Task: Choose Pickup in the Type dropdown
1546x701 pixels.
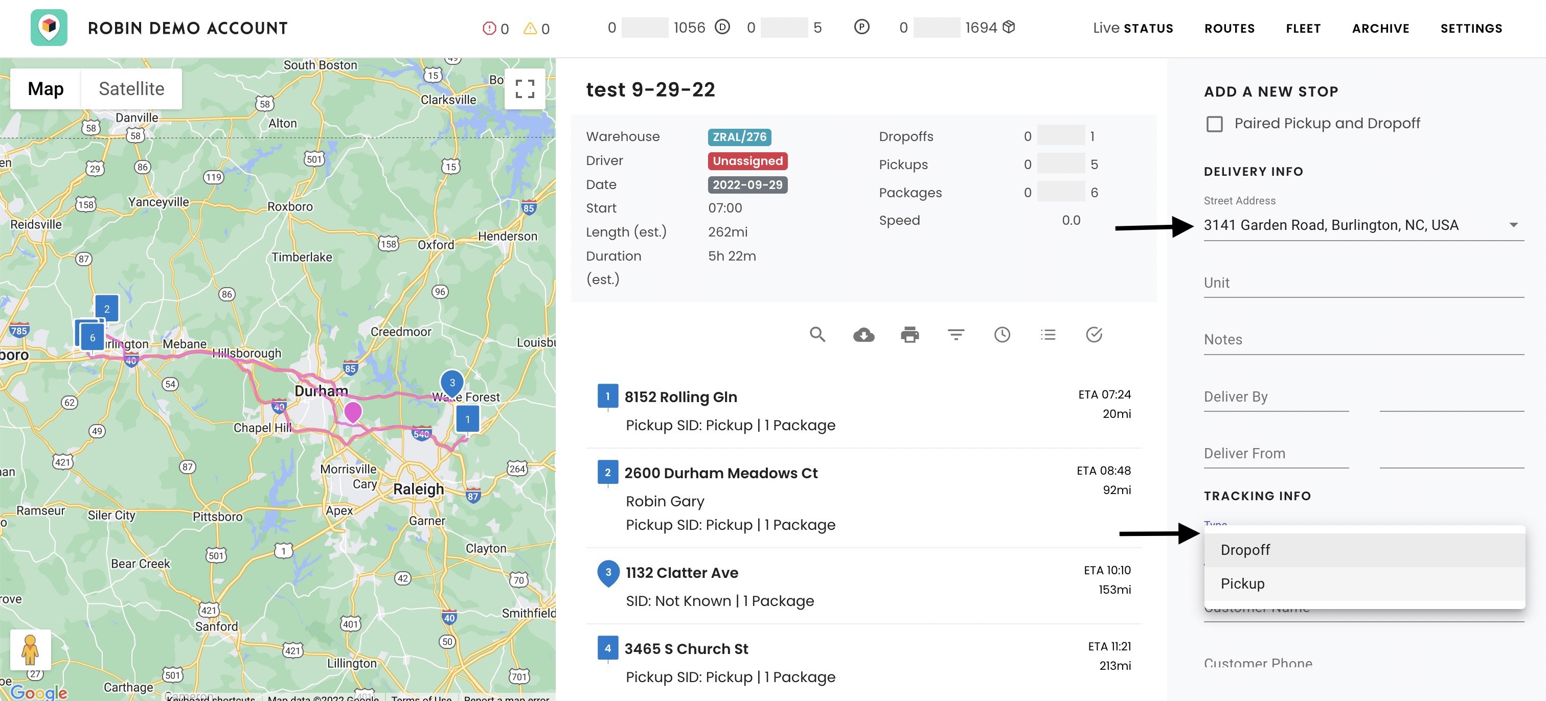Action: pyautogui.click(x=1242, y=583)
